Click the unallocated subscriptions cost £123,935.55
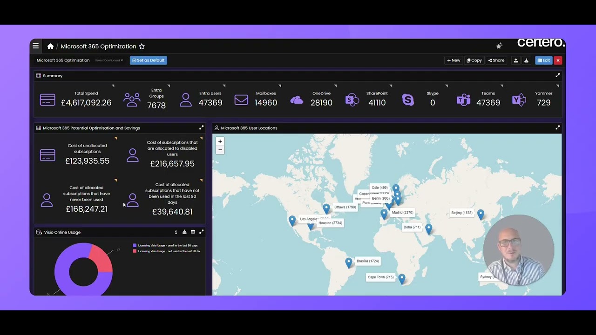596x335 pixels. point(87,161)
